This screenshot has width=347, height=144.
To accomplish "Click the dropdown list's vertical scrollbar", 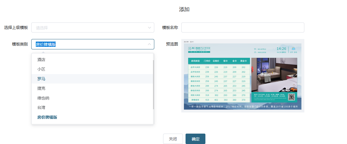I will click(x=153, y=85).
